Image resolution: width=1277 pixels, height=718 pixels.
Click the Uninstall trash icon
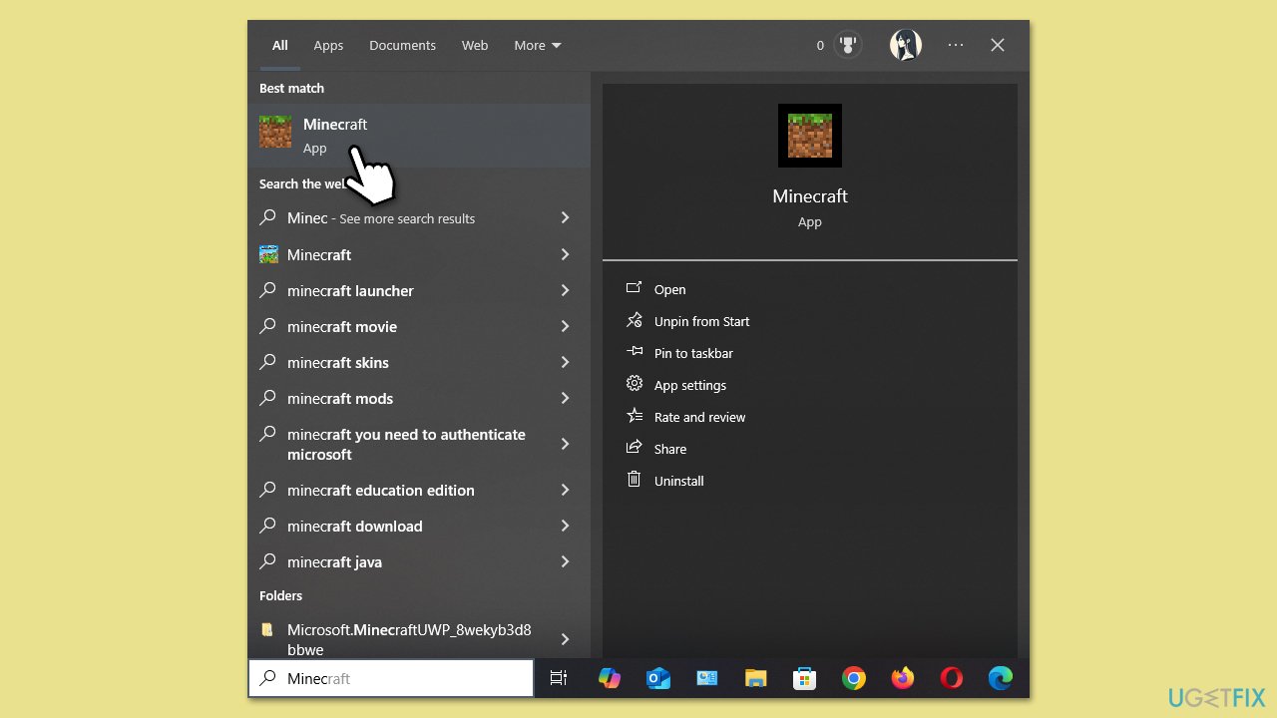pos(634,480)
